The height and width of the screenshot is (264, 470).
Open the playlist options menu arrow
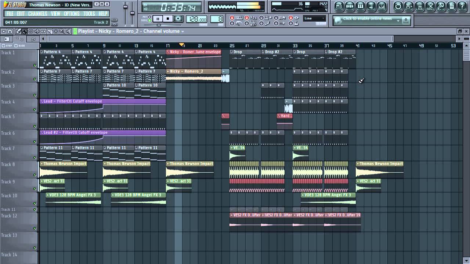click(x=4, y=31)
